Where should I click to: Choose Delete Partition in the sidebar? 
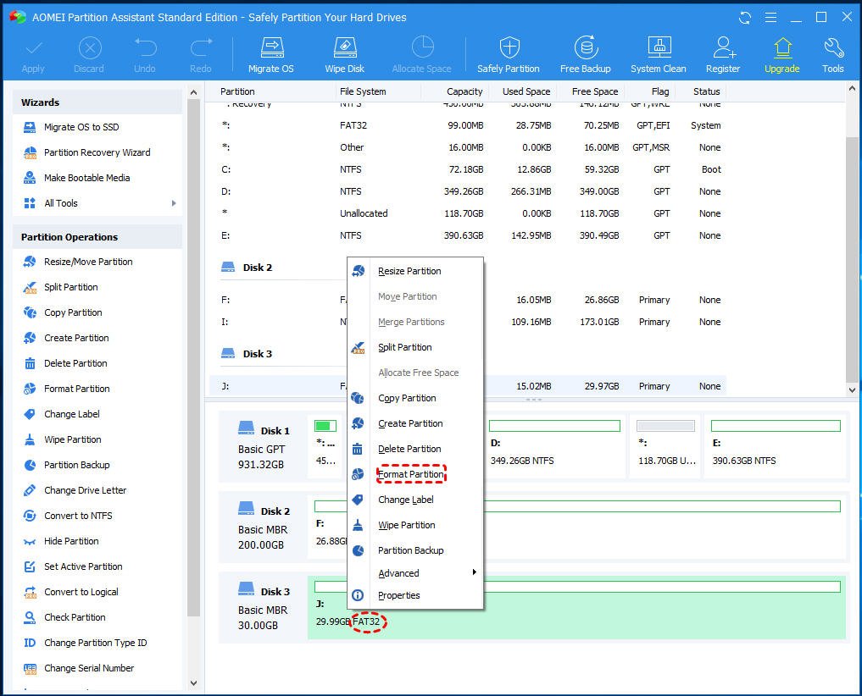point(75,363)
